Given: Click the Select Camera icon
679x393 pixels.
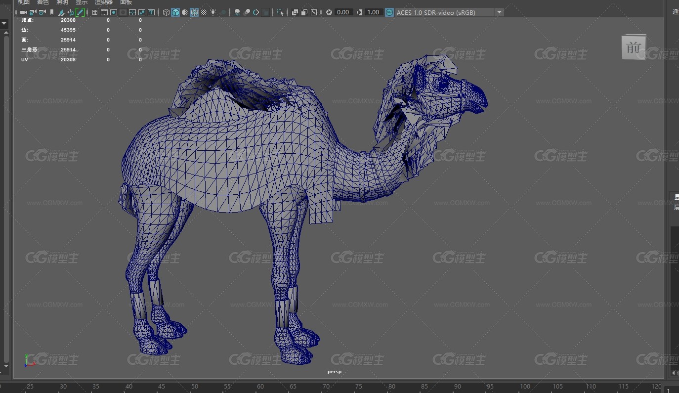Looking at the screenshot, I should (23, 12).
